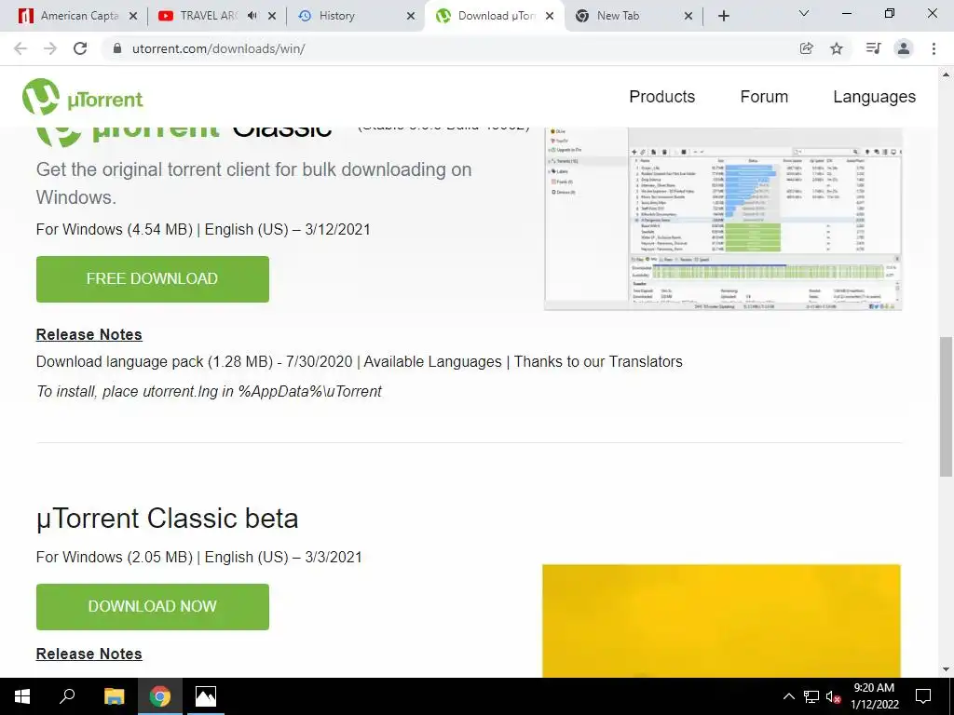Switch to the TRAVEL YouTube tab
Image resolution: width=954 pixels, height=715 pixels.
208,16
